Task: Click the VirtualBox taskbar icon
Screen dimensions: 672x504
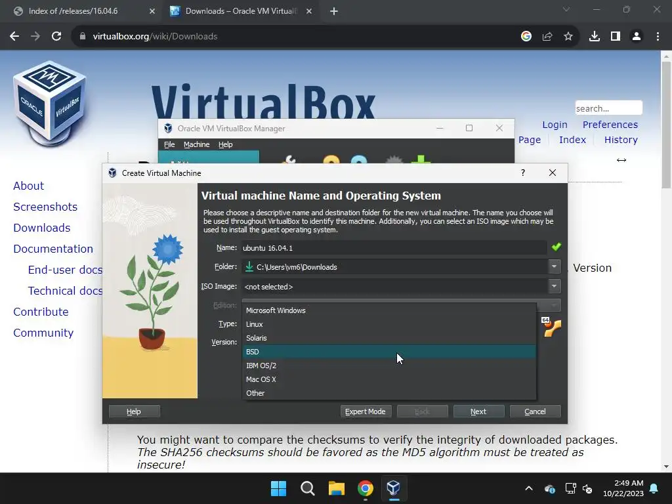Action: [394, 488]
